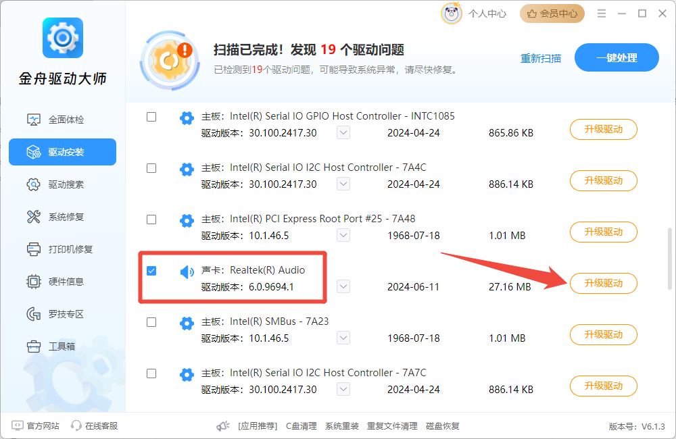Viewport: 676px width, 439px height.
Task: Expand version dropdown for SMBus 7A23
Action: (343, 338)
